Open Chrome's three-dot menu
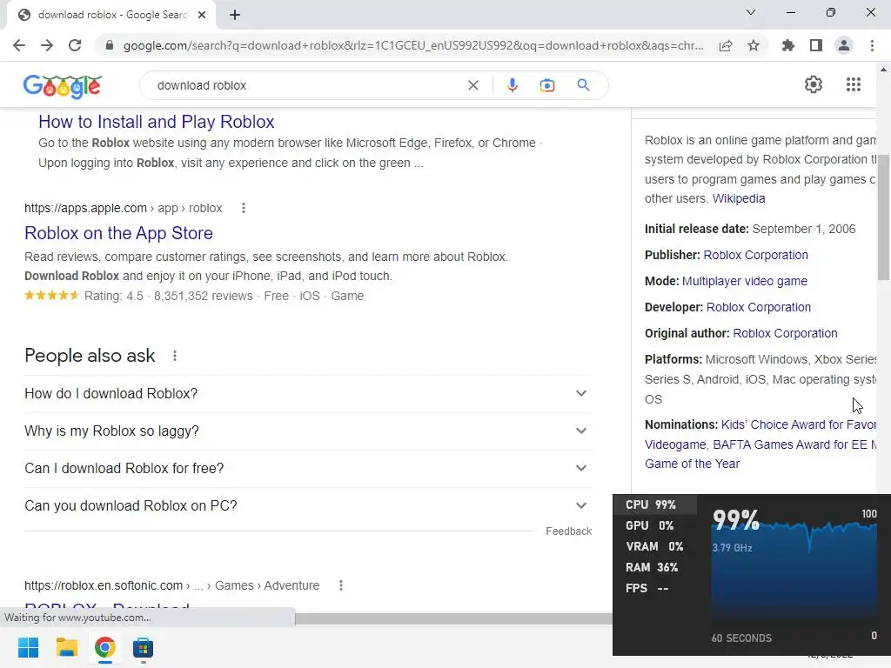The image size is (891, 668). (x=872, y=45)
